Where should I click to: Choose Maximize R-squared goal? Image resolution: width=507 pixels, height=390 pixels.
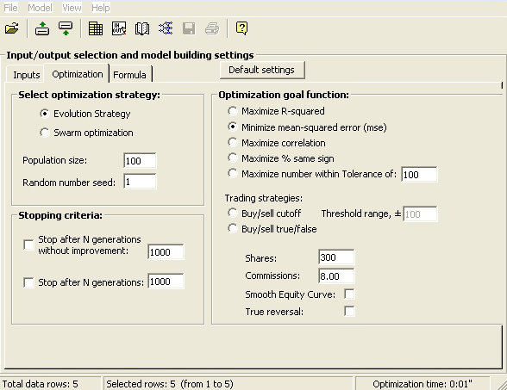click(x=233, y=111)
